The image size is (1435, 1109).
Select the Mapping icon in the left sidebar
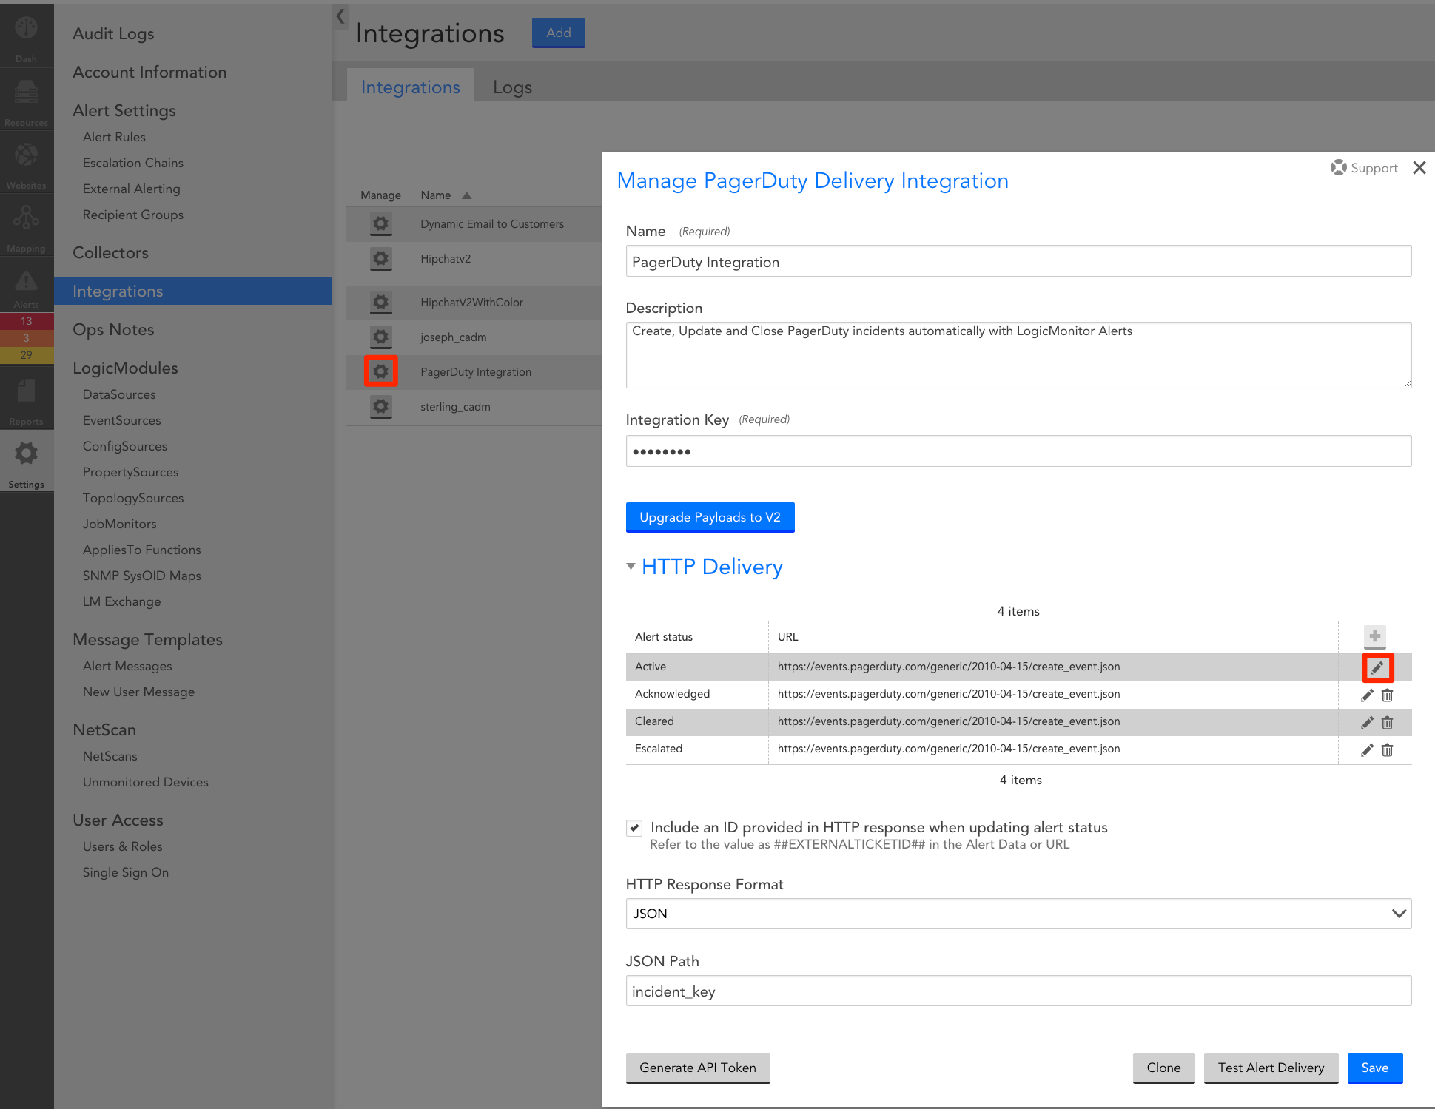pos(27,224)
